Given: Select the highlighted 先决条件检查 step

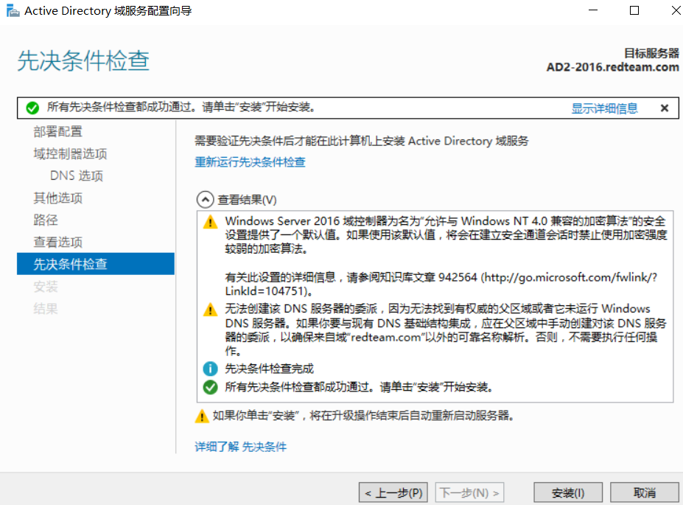Looking at the screenshot, I should pos(95,264).
